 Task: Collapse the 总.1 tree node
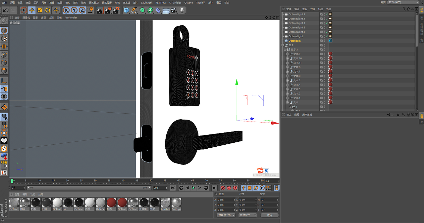pyautogui.click(x=283, y=45)
